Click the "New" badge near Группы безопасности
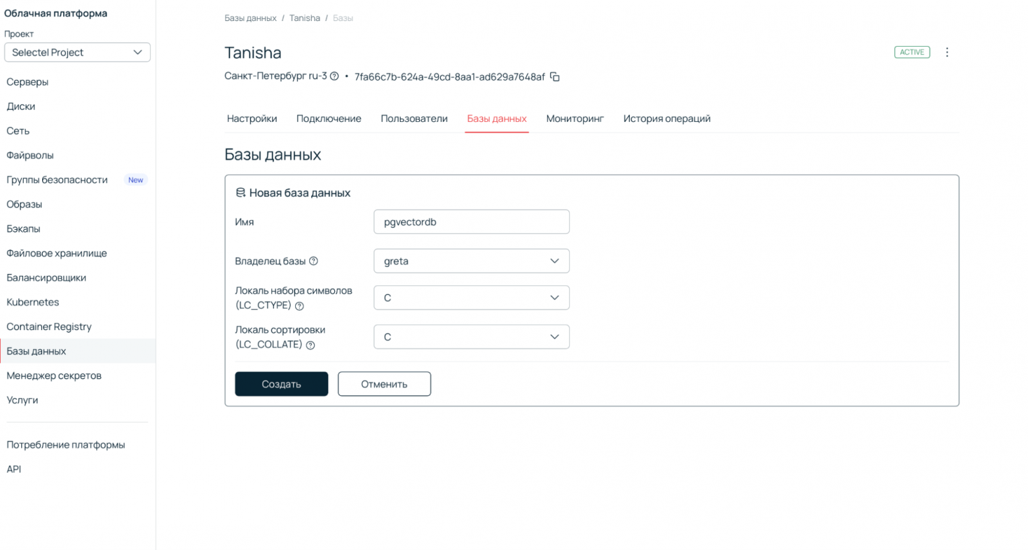Viewport: 1028px width, 550px height. tap(135, 180)
